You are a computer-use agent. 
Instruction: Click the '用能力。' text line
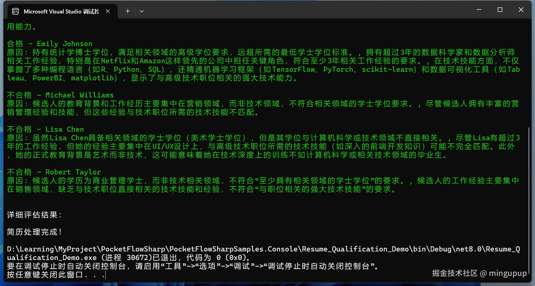pyautogui.click(x=22, y=27)
